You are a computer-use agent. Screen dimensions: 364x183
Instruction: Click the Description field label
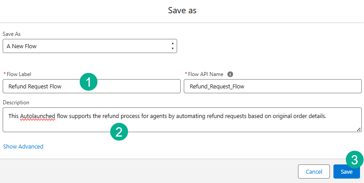pos(16,103)
